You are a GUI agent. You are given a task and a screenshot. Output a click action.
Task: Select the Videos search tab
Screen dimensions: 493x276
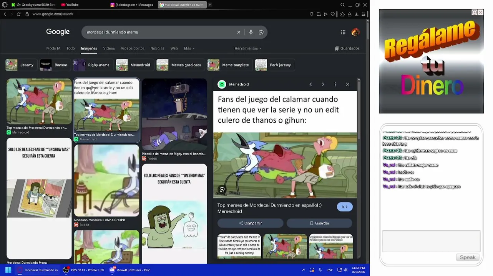pyautogui.click(x=109, y=48)
